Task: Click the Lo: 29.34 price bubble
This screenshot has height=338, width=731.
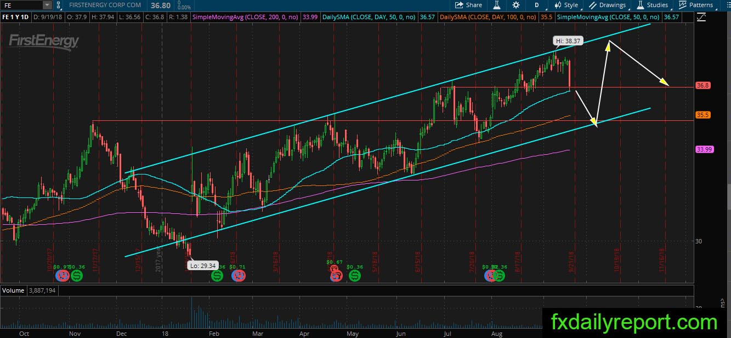Action: (203, 266)
